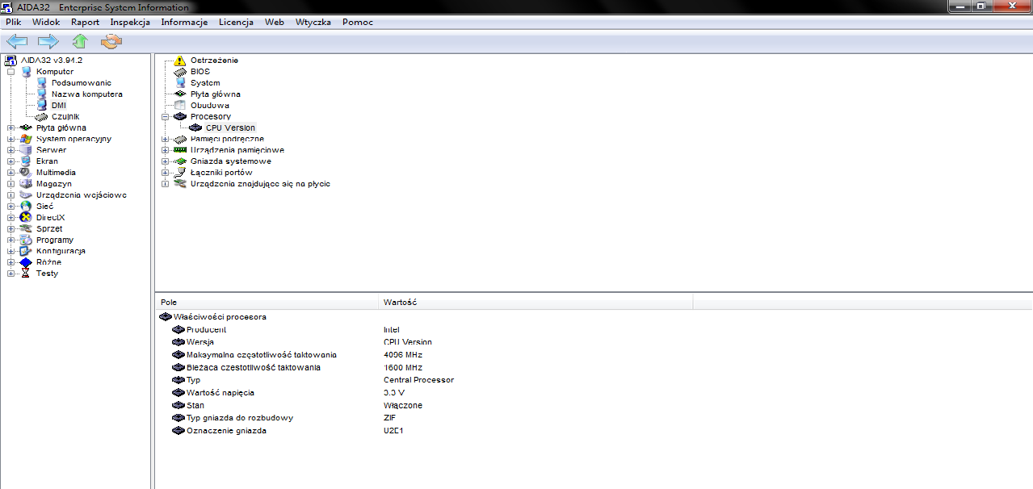Click the blue Różne diamond icon
Viewport: 1033px width, 489px height.
point(26,262)
